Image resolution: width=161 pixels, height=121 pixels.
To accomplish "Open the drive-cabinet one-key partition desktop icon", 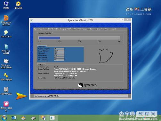I will click(6, 91).
